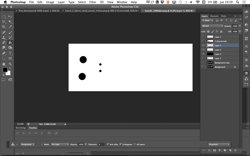Select the Healing Brush tool

[x=4, y=32]
